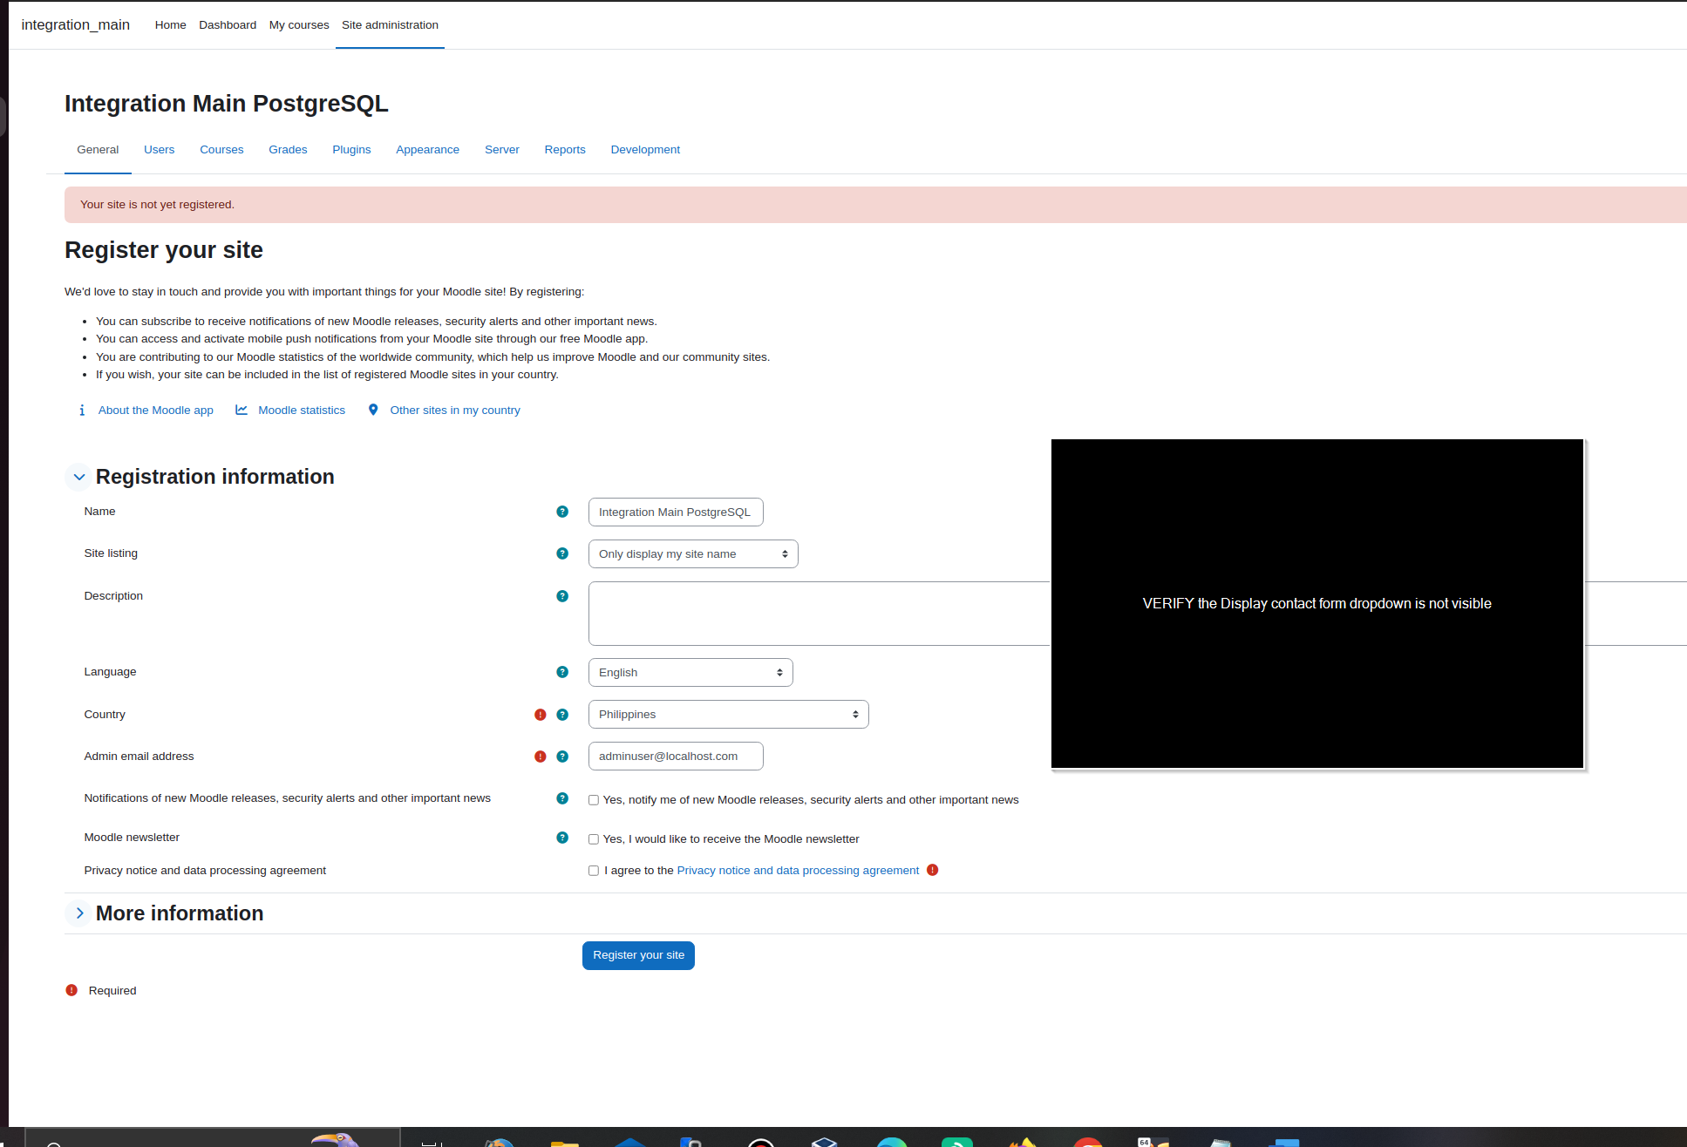
Task: Click the Admin email address input
Action: click(x=676, y=757)
